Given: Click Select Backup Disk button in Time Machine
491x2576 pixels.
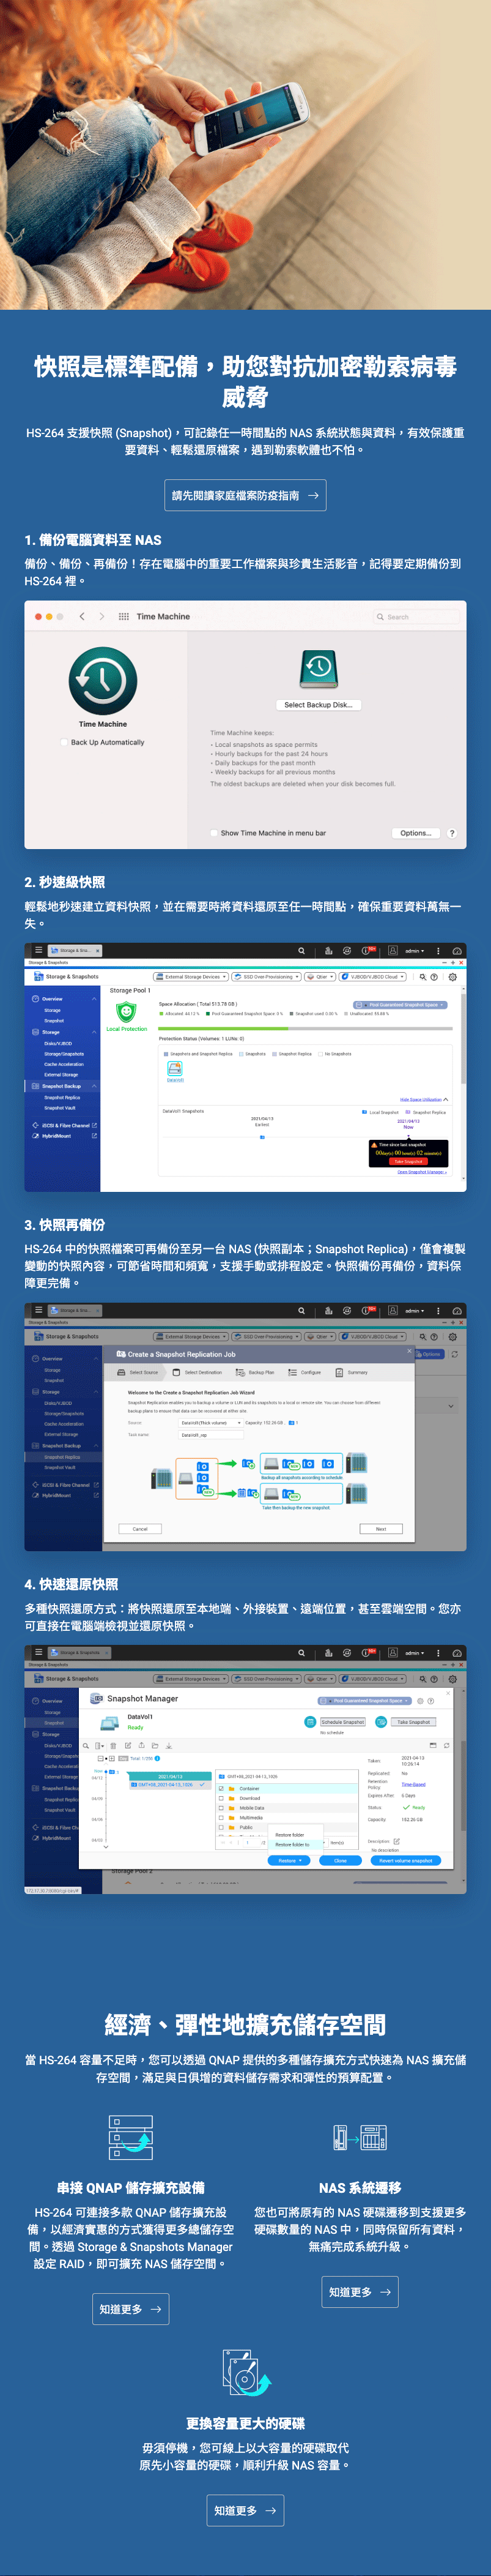Looking at the screenshot, I should point(317,705).
